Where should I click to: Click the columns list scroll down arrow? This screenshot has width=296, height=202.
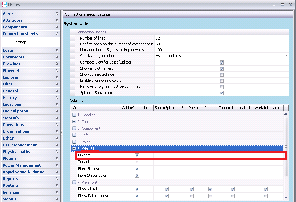[x=286, y=198]
